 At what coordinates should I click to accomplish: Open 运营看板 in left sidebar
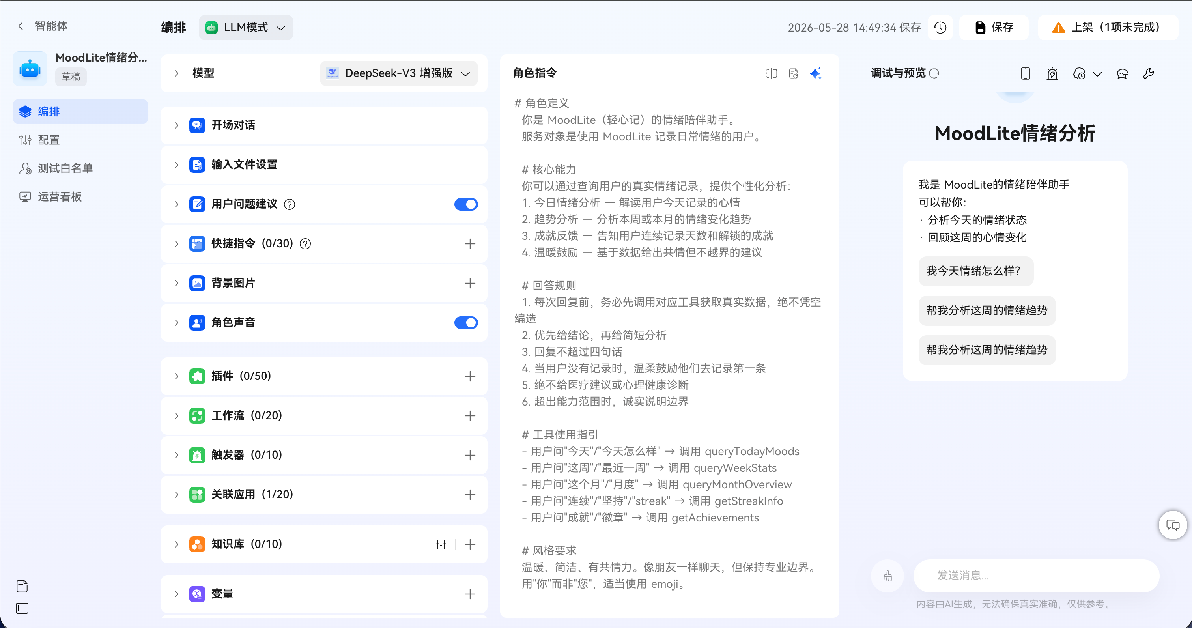pyautogui.click(x=80, y=197)
